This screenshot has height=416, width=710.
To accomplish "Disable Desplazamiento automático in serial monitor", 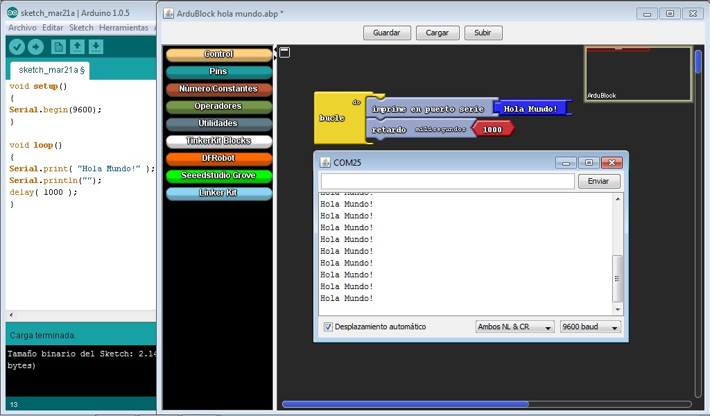I will coord(327,326).
